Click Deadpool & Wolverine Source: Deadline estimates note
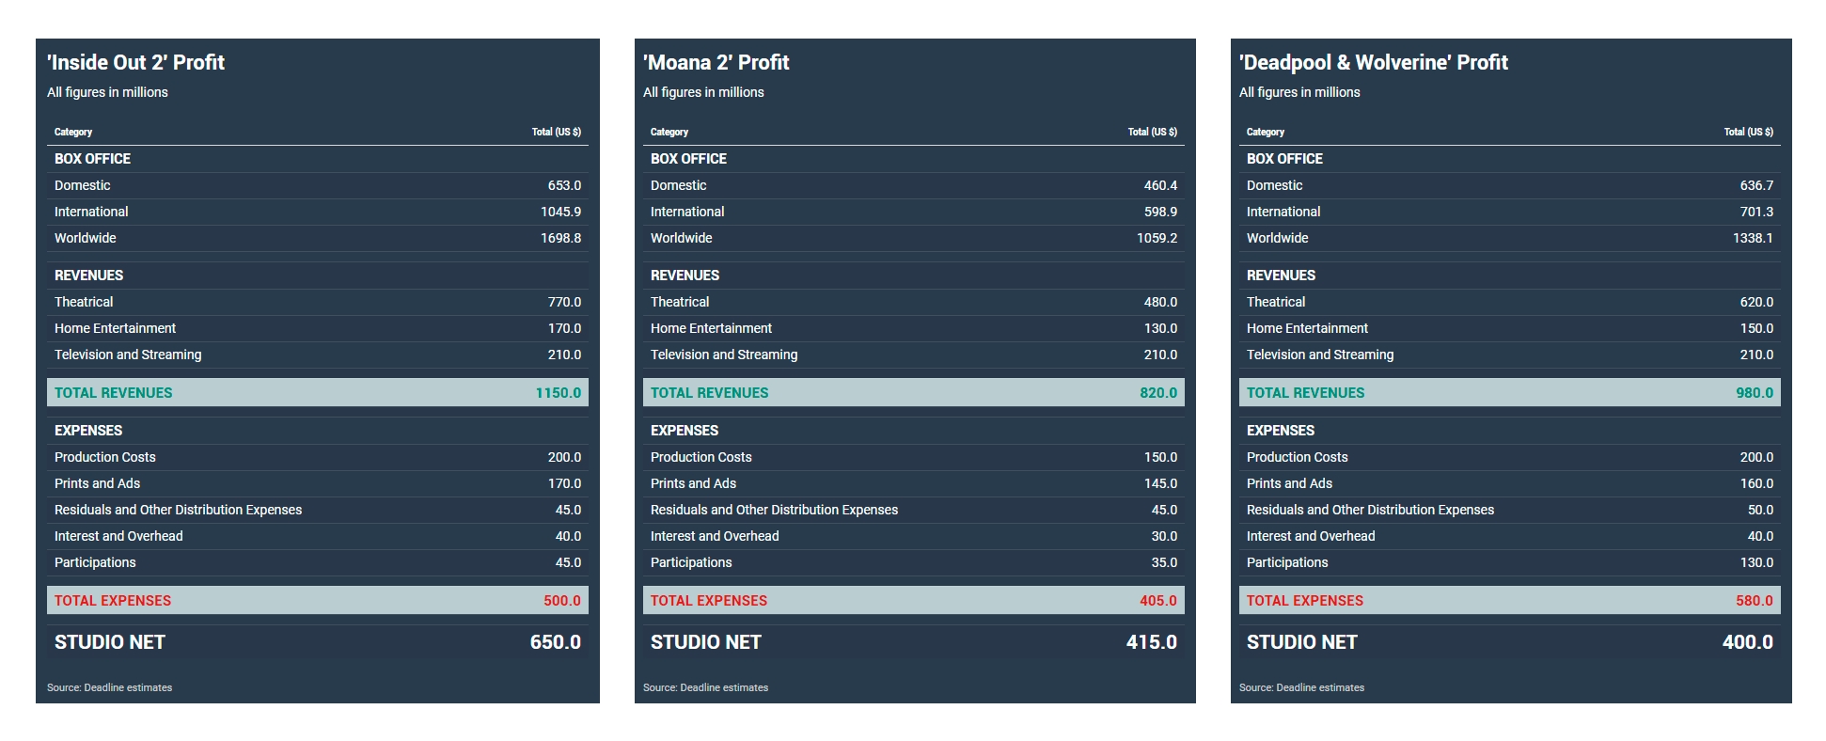The height and width of the screenshot is (741, 1826). coord(1301,687)
